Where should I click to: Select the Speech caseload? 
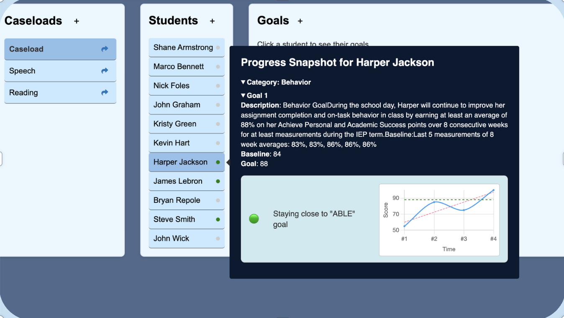tap(50, 71)
